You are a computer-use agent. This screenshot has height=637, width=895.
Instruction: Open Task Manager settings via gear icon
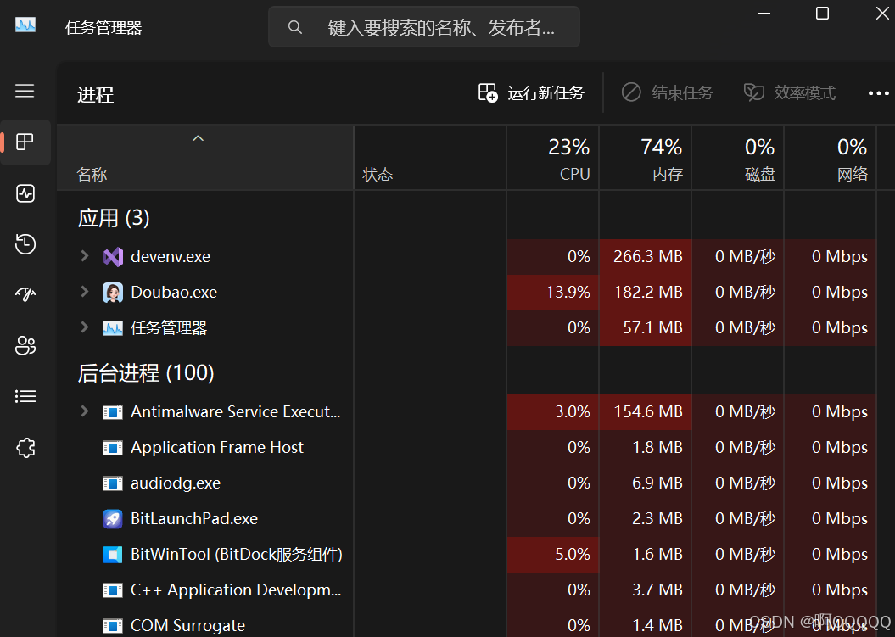pyautogui.click(x=25, y=448)
